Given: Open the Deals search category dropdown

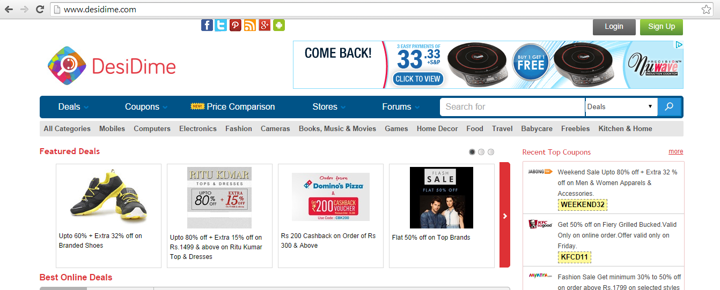Looking at the screenshot, I should [621, 106].
